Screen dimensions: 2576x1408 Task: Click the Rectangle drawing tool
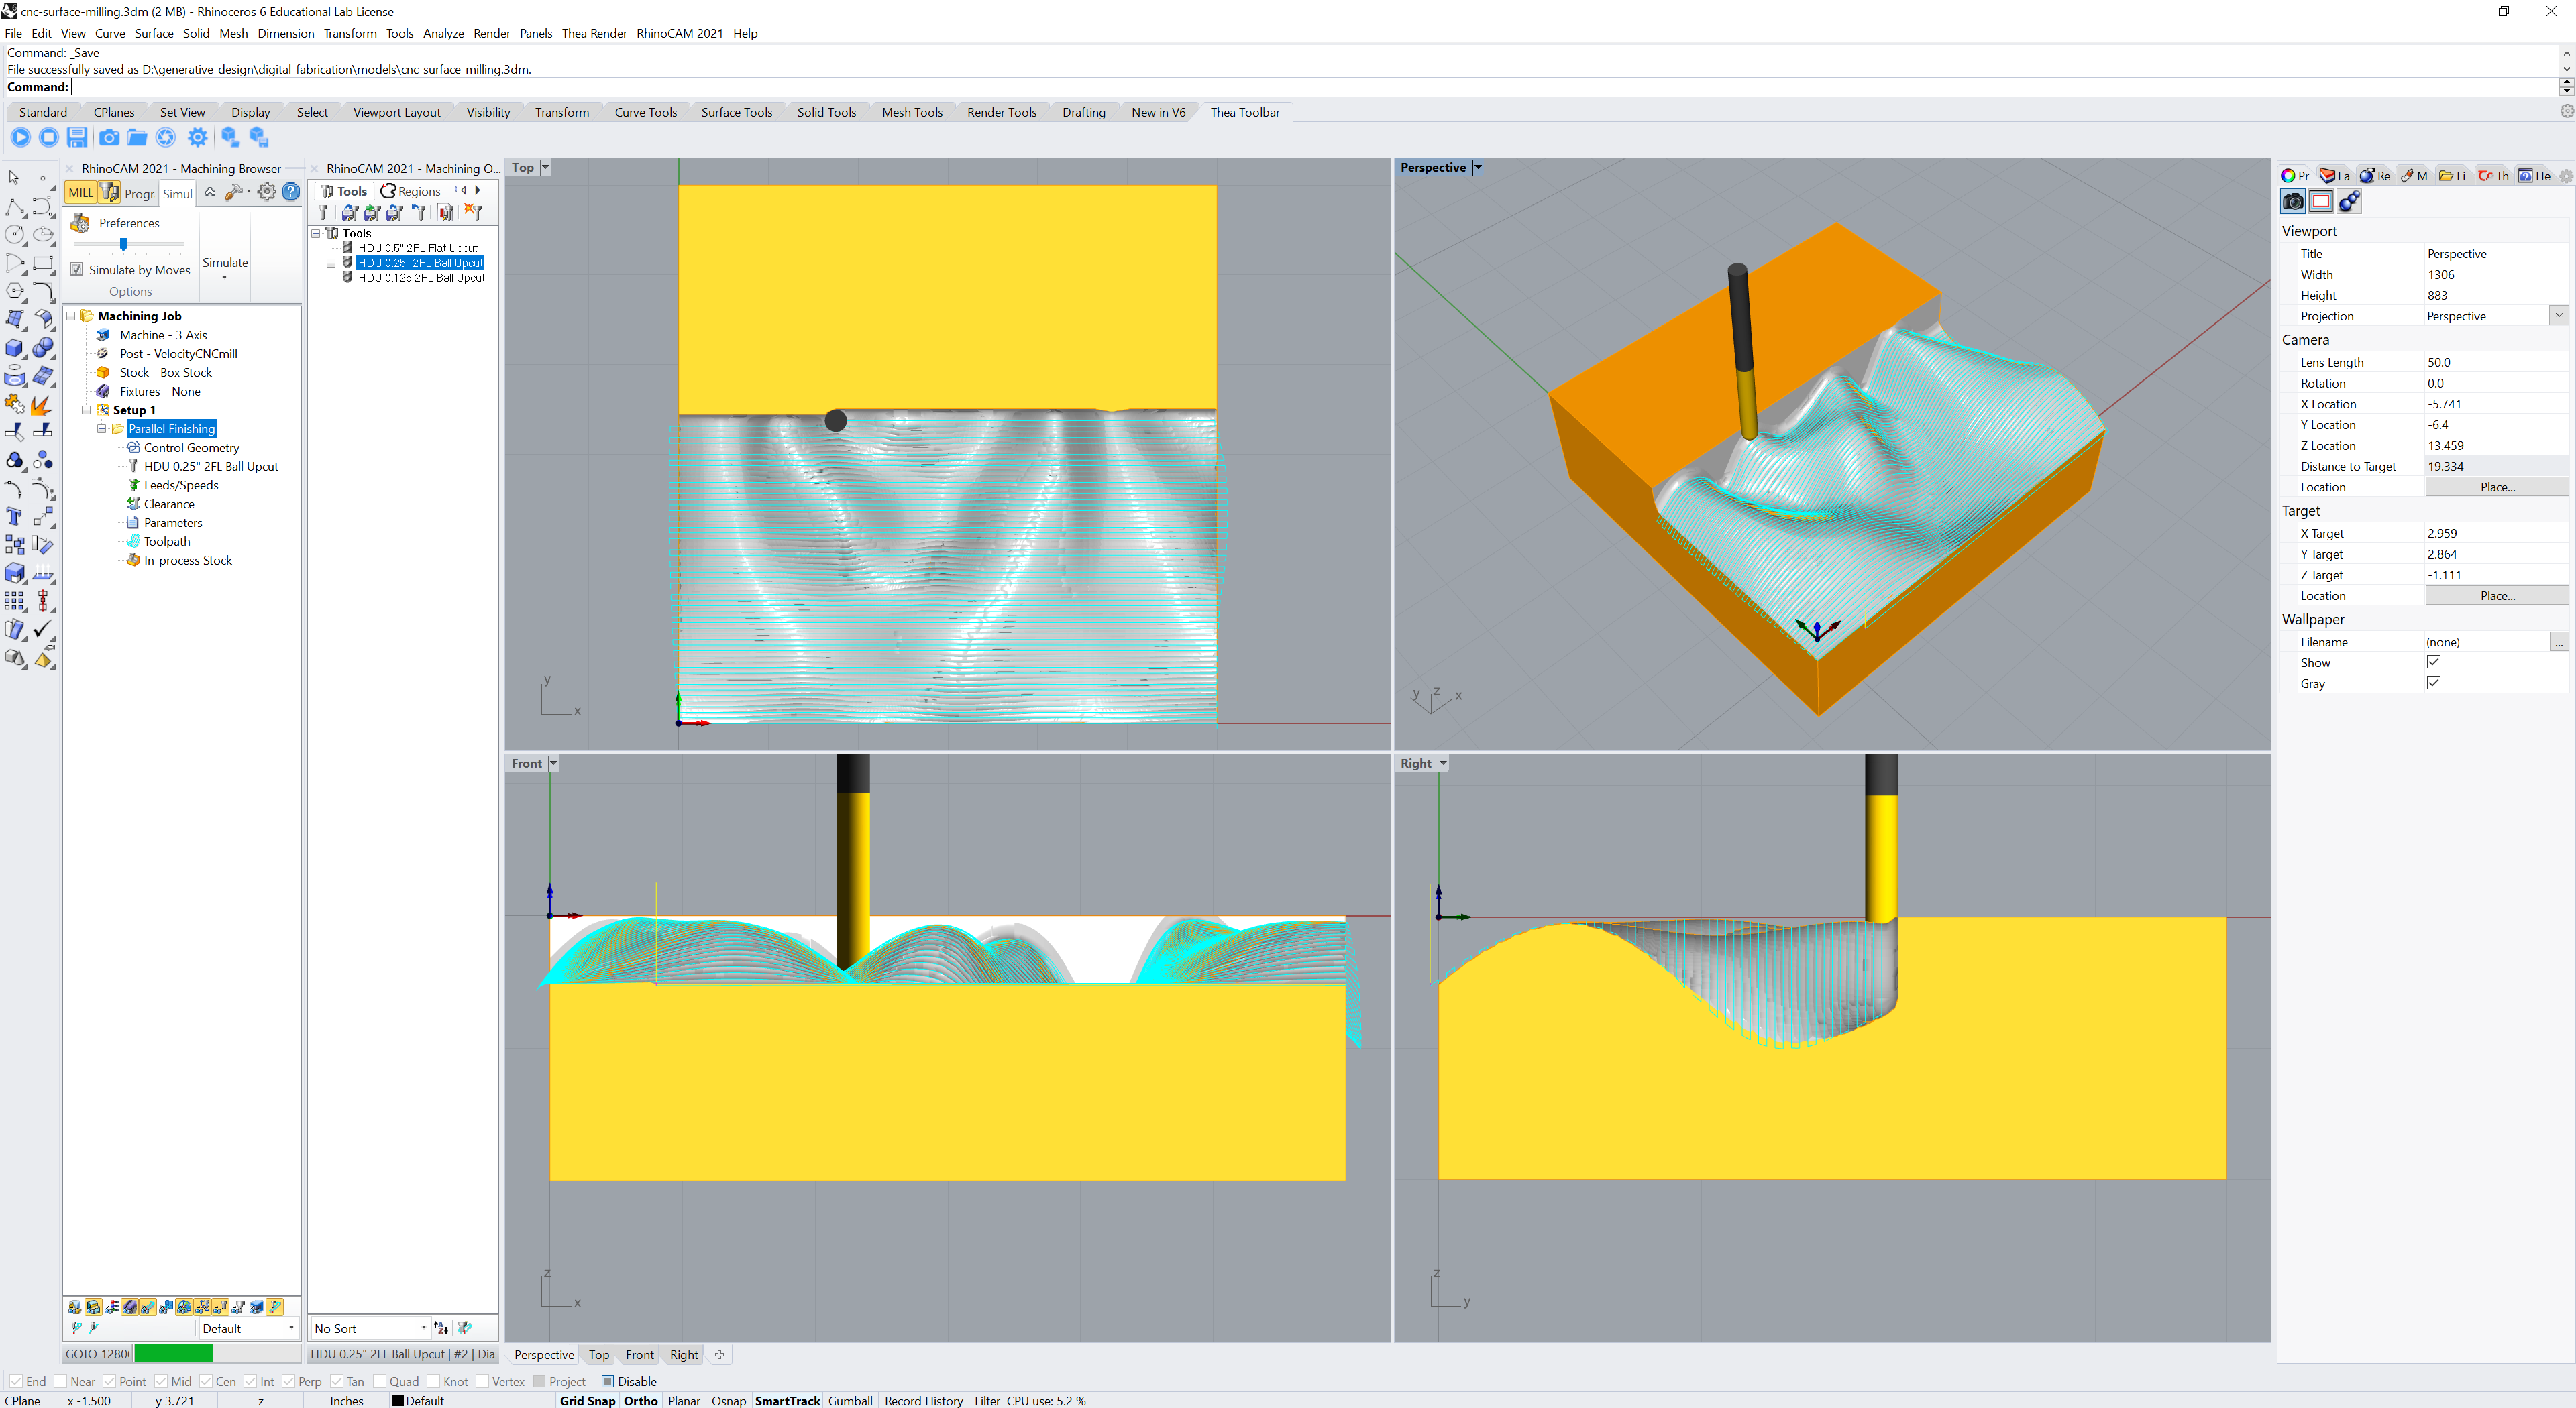tap(43, 263)
